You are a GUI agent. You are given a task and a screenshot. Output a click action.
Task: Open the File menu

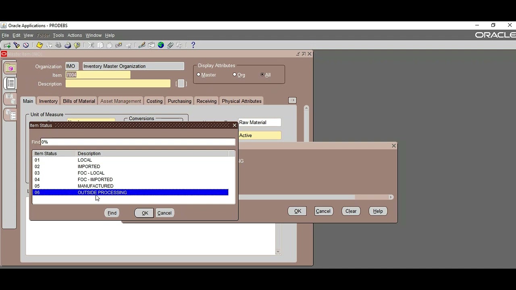(x=5, y=35)
